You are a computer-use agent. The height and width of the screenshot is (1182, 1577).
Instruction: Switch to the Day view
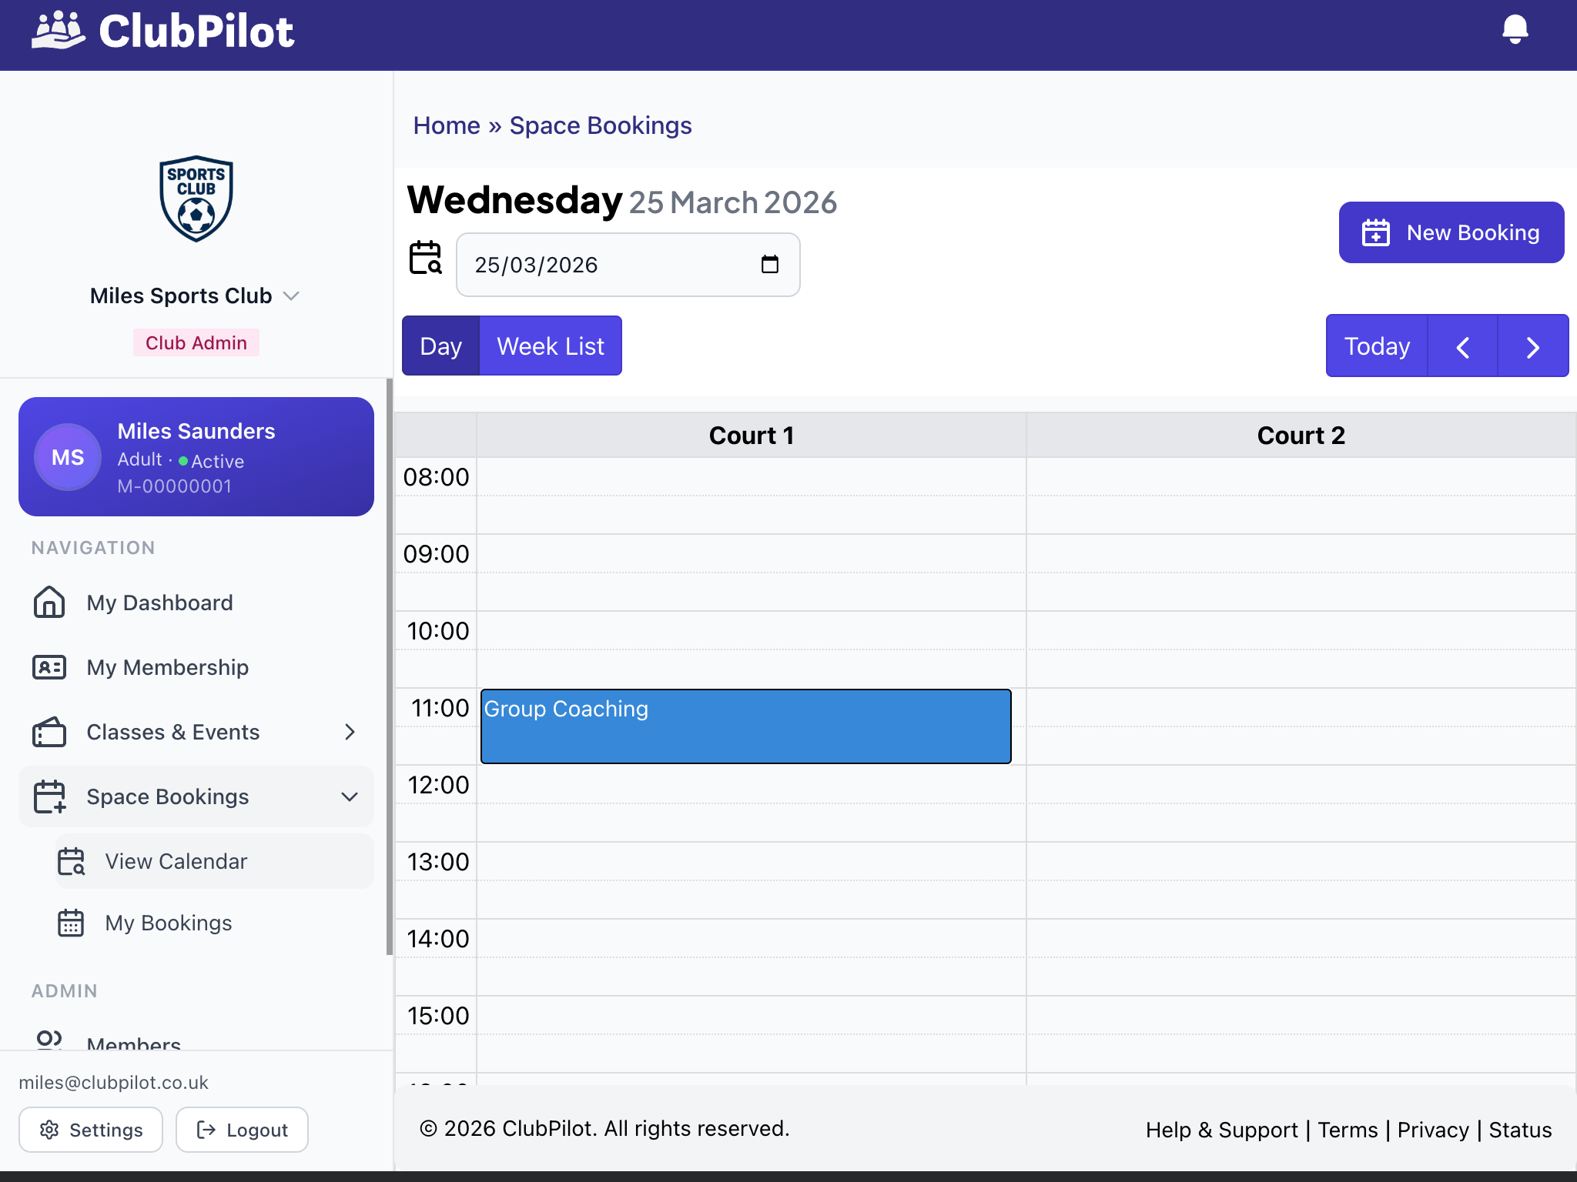pos(440,346)
